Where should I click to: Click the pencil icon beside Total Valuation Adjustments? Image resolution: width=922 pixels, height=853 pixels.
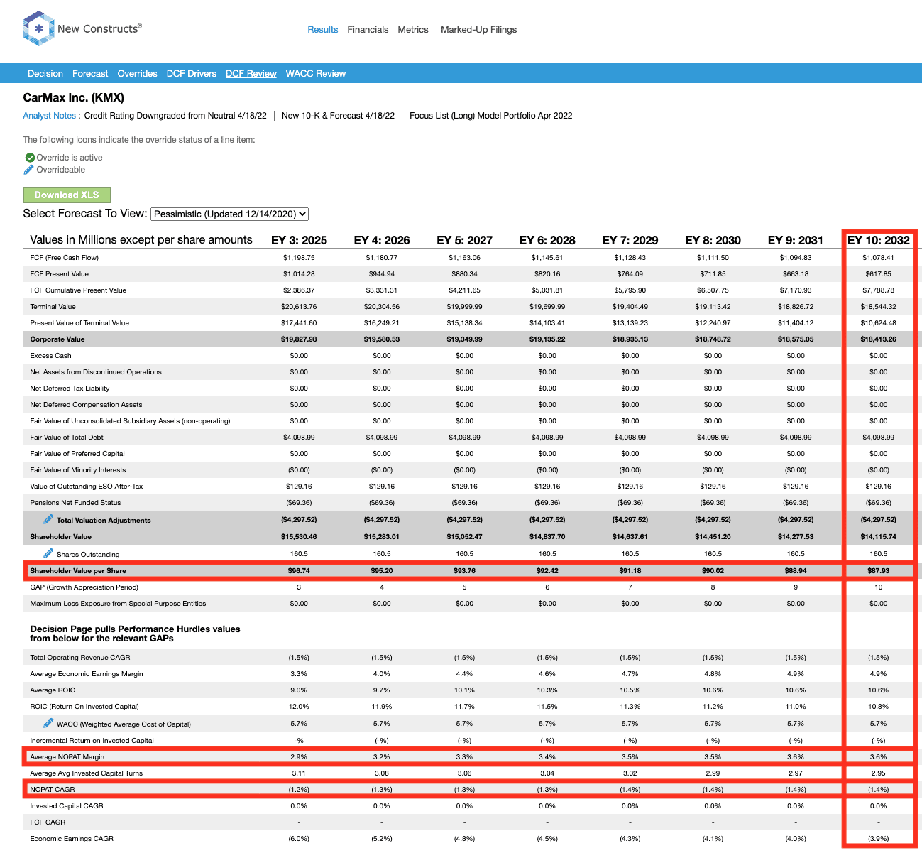[x=48, y=519]
